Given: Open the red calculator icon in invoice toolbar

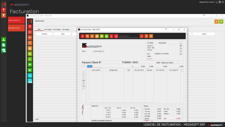Looking at the screenshot, I should tap(116, 36).
